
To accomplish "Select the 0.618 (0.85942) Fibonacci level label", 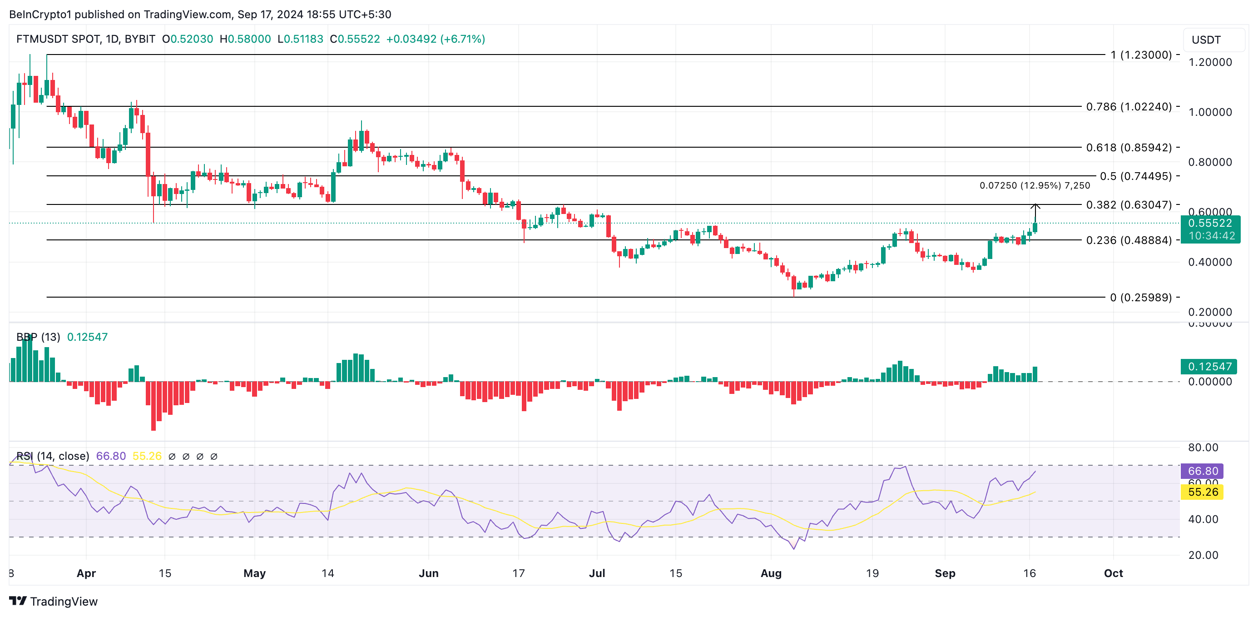I will click(1129, 148).
